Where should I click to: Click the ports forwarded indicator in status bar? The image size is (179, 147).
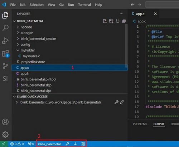pos(31,144)
